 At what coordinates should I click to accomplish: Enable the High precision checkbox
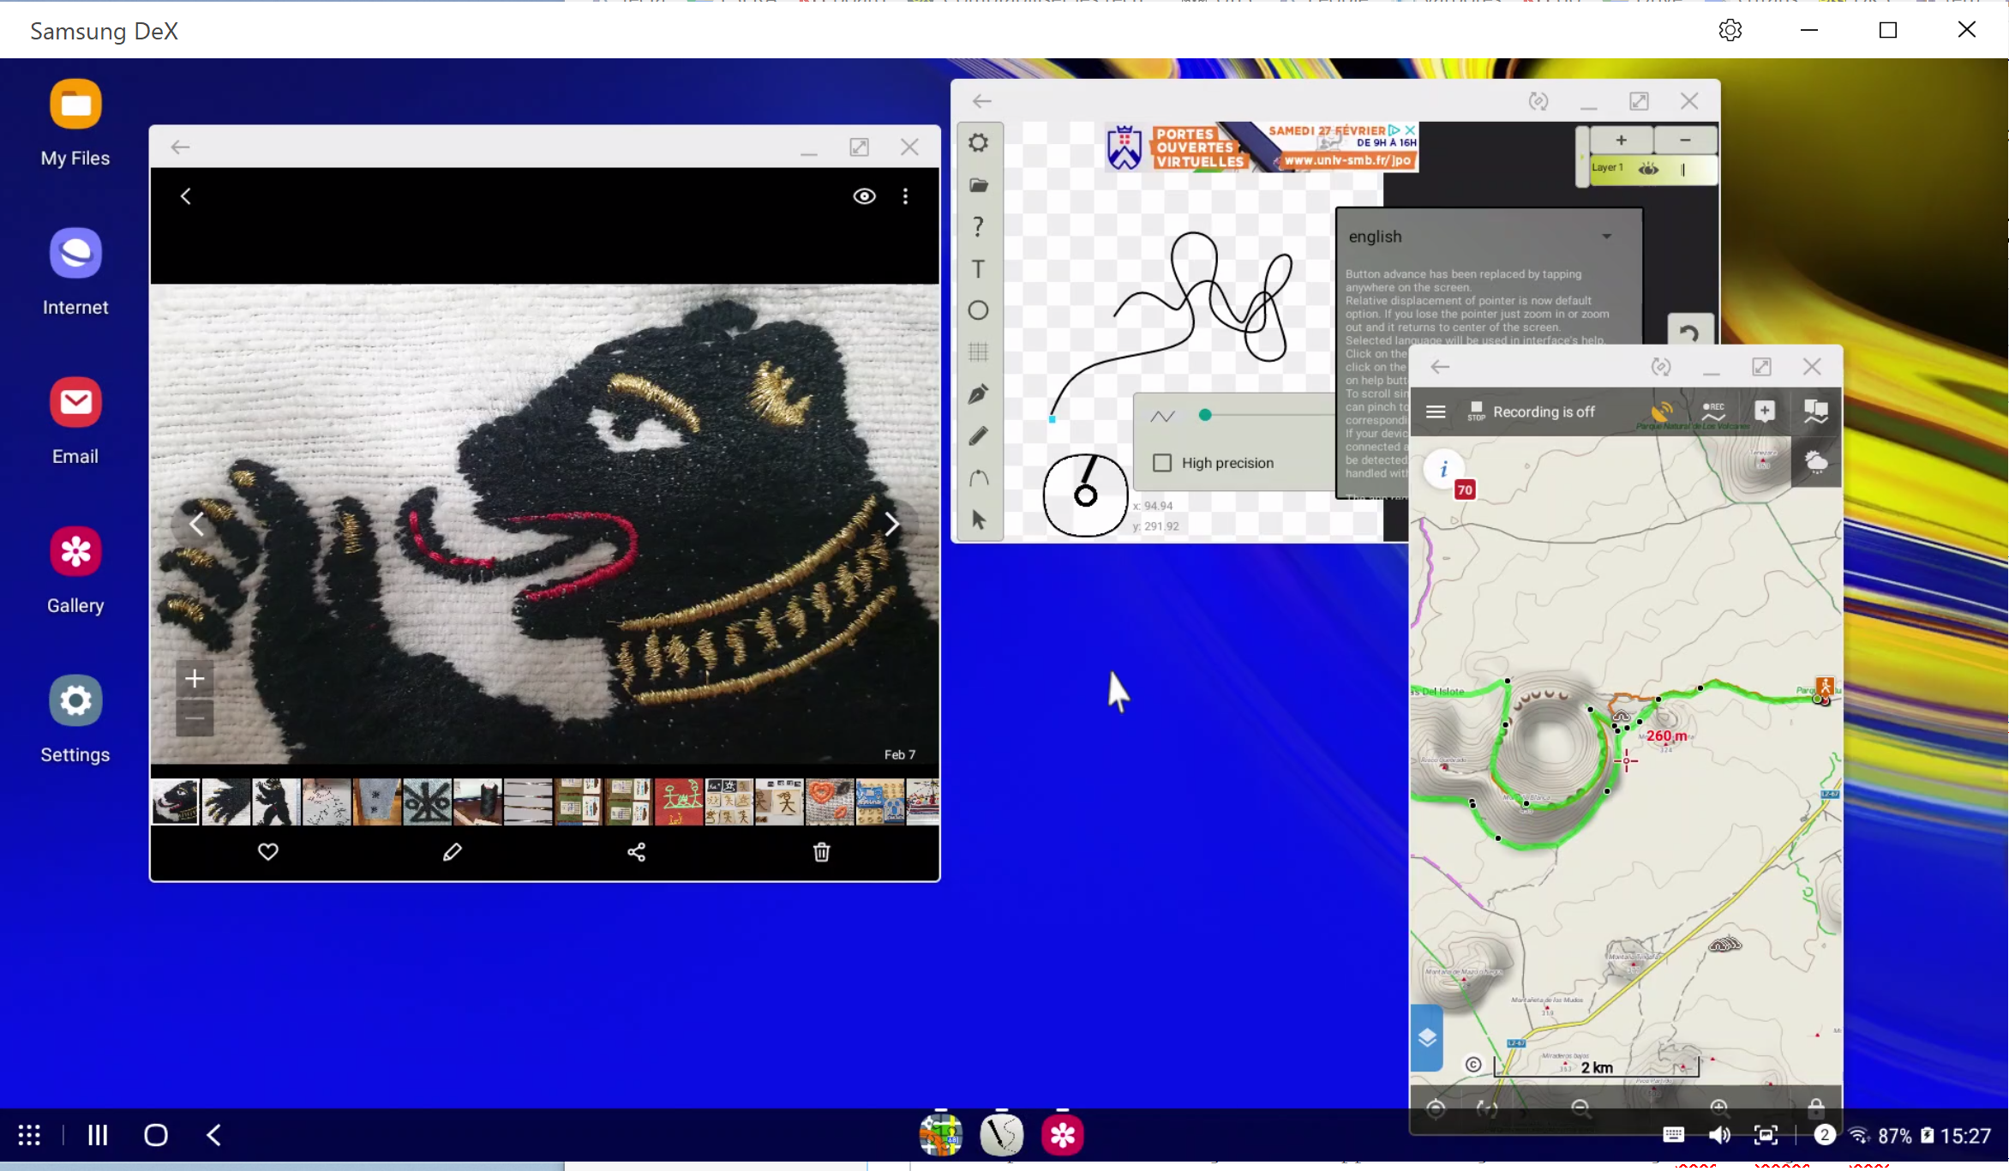[1162, 463]
